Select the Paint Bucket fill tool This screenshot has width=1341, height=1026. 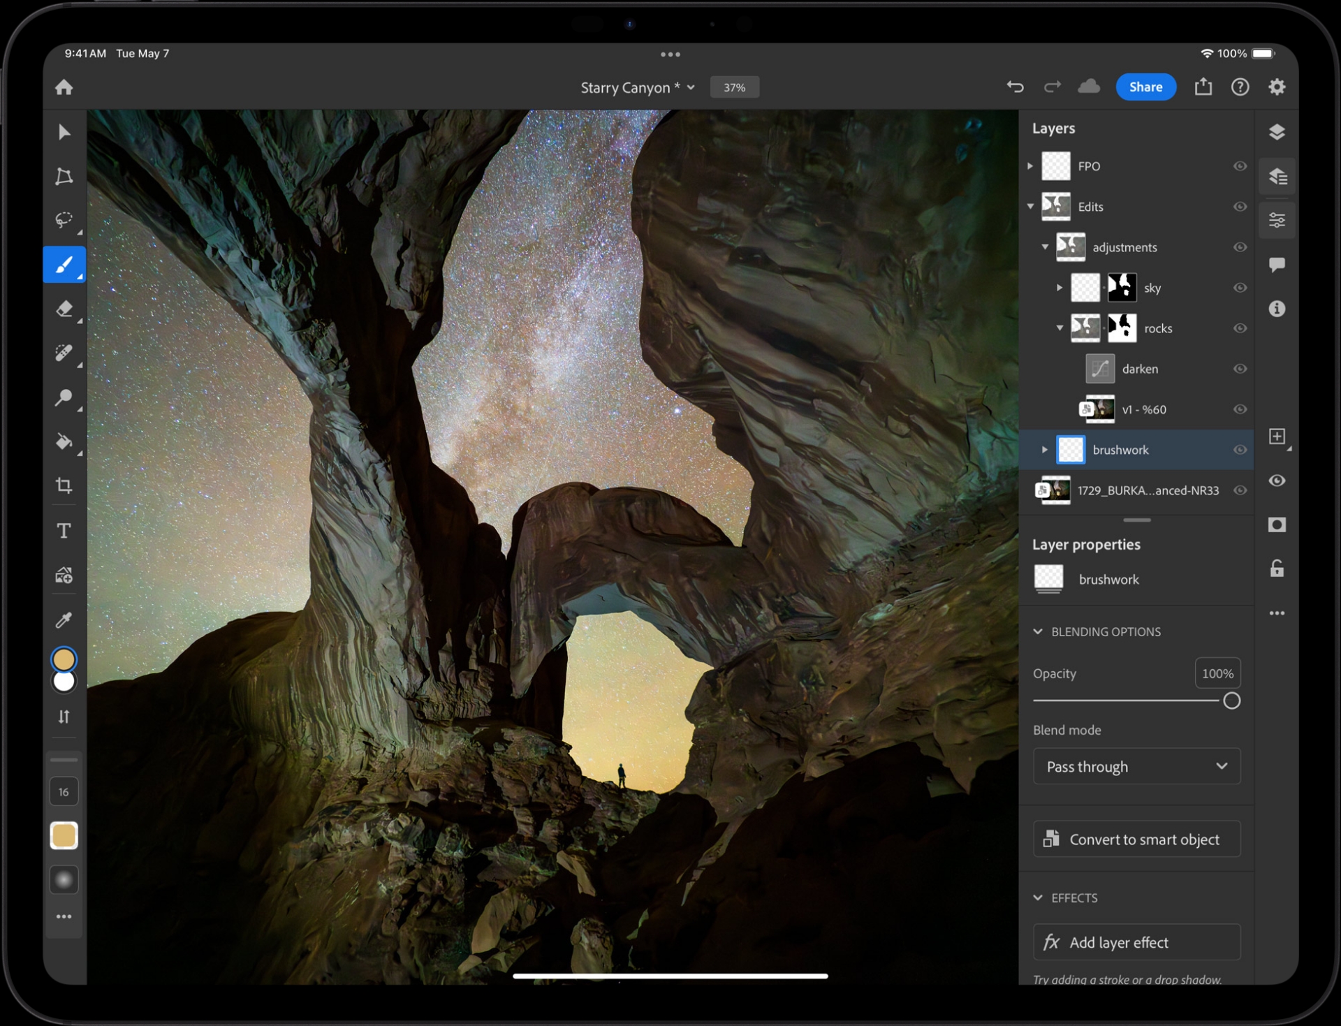pos(64,441)
